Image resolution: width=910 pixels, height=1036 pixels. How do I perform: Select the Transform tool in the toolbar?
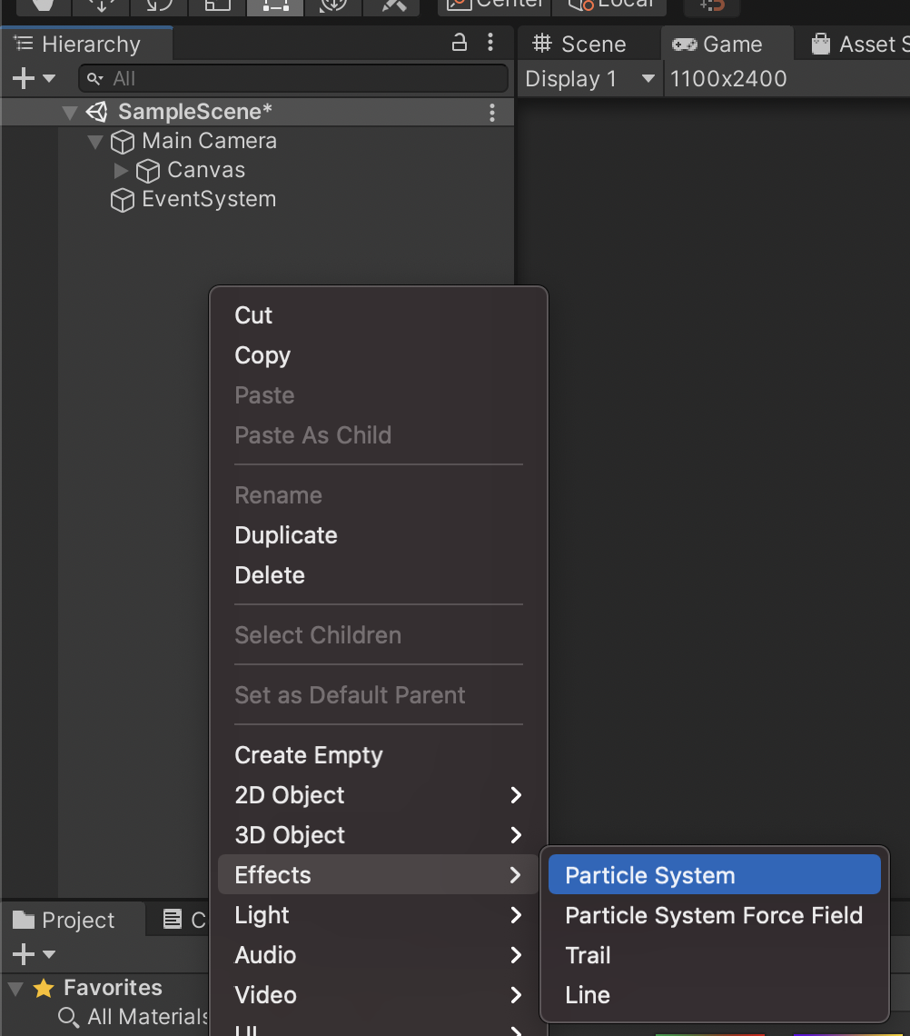[x=332, y=5]
